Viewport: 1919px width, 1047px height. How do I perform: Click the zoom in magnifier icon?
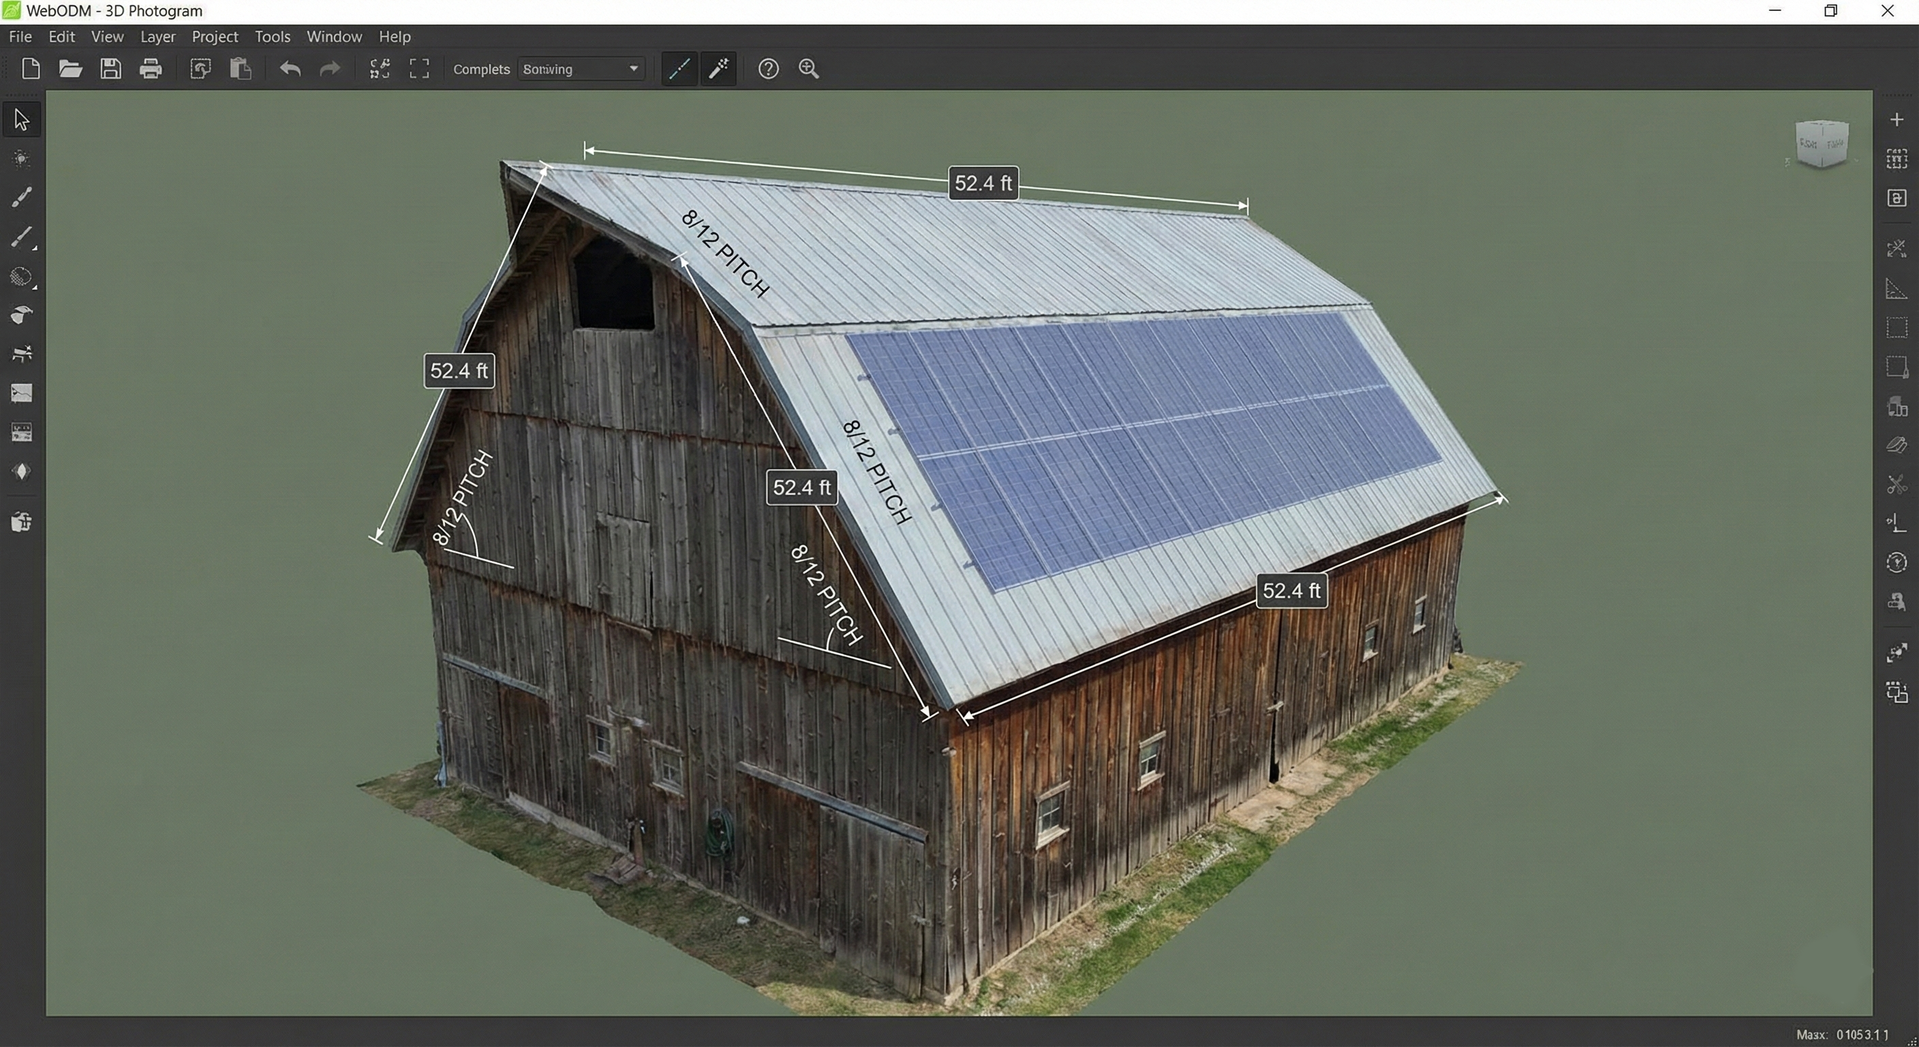(808, 70)
